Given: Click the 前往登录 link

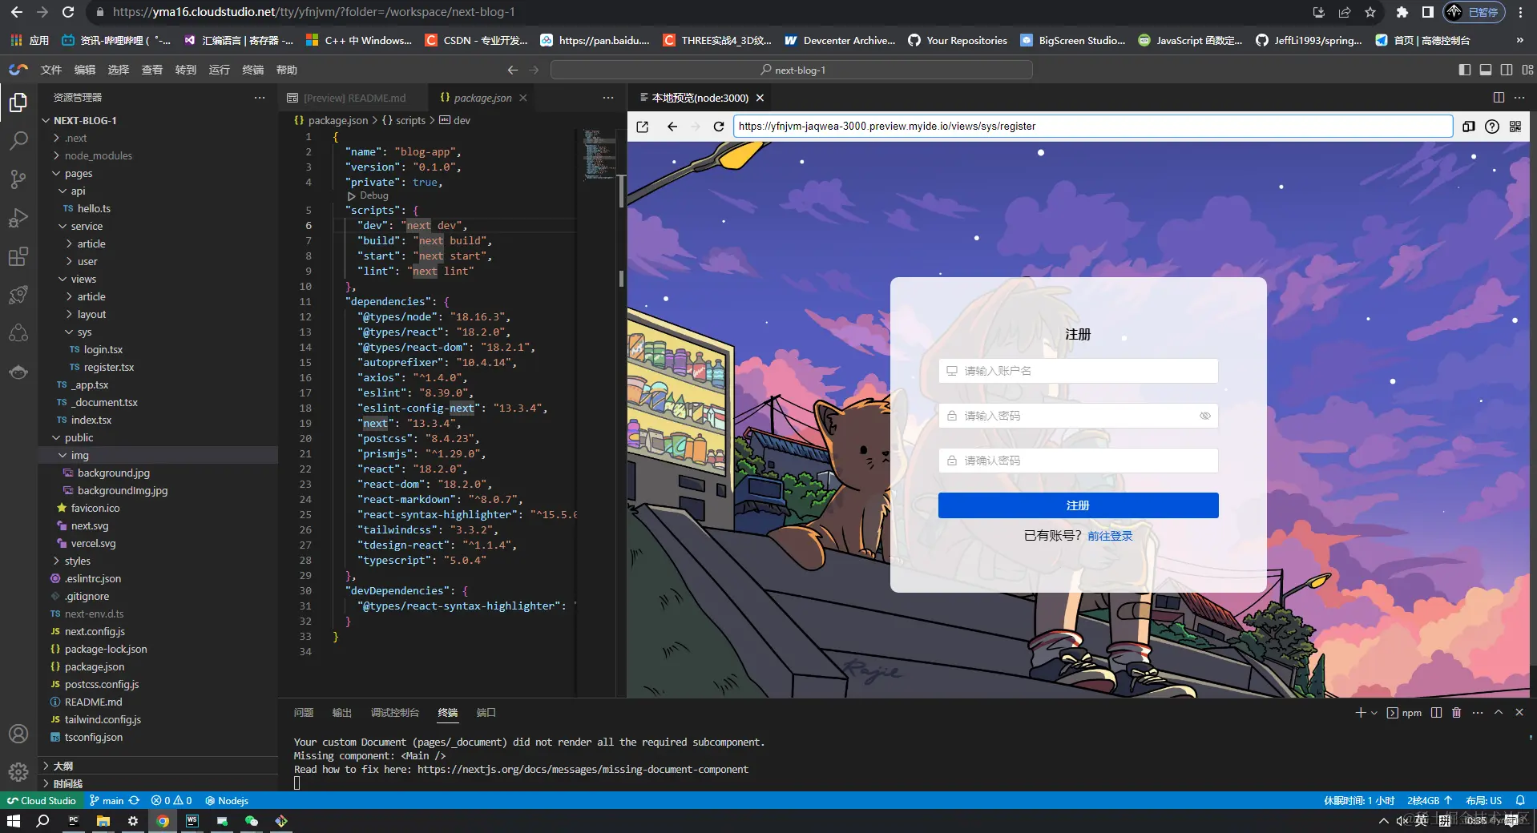Looking at the screenshot, I should pyautogui.click(x=1110, y=536).
